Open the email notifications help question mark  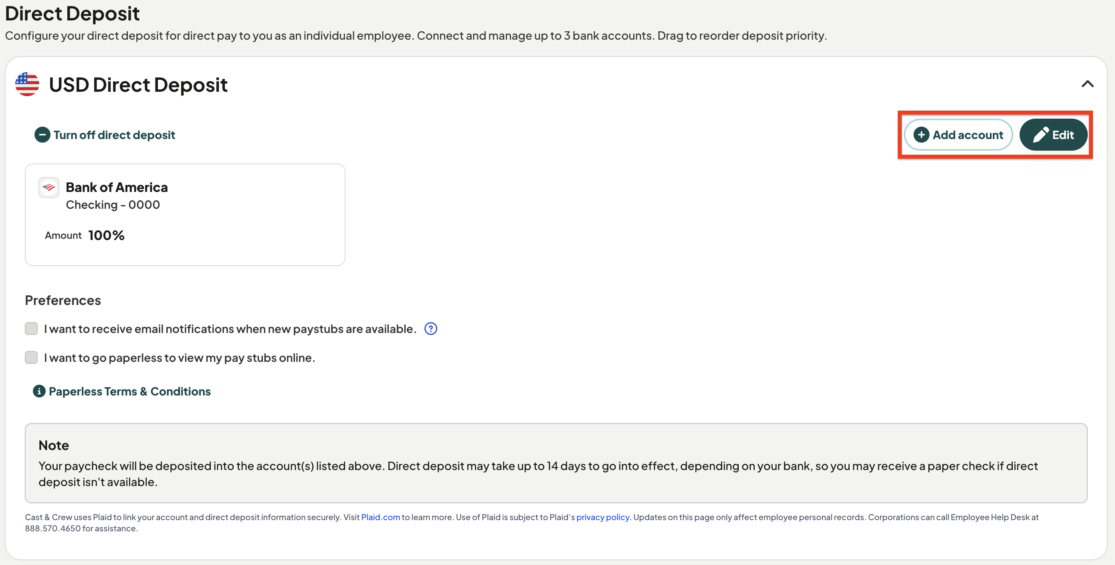[x=431, y=329]
